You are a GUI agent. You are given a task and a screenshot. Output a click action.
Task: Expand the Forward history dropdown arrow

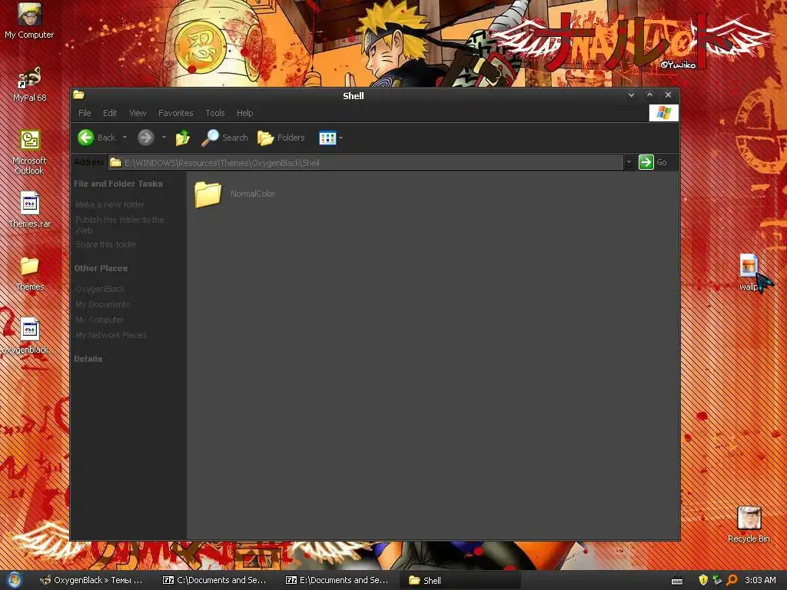click(x=164, y=138)
